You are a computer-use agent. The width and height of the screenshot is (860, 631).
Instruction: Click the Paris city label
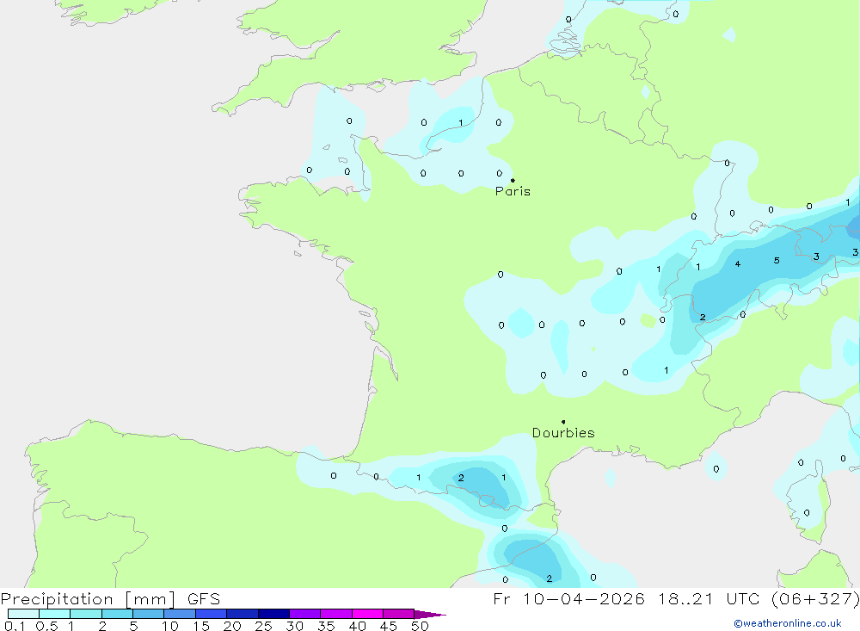513,191
